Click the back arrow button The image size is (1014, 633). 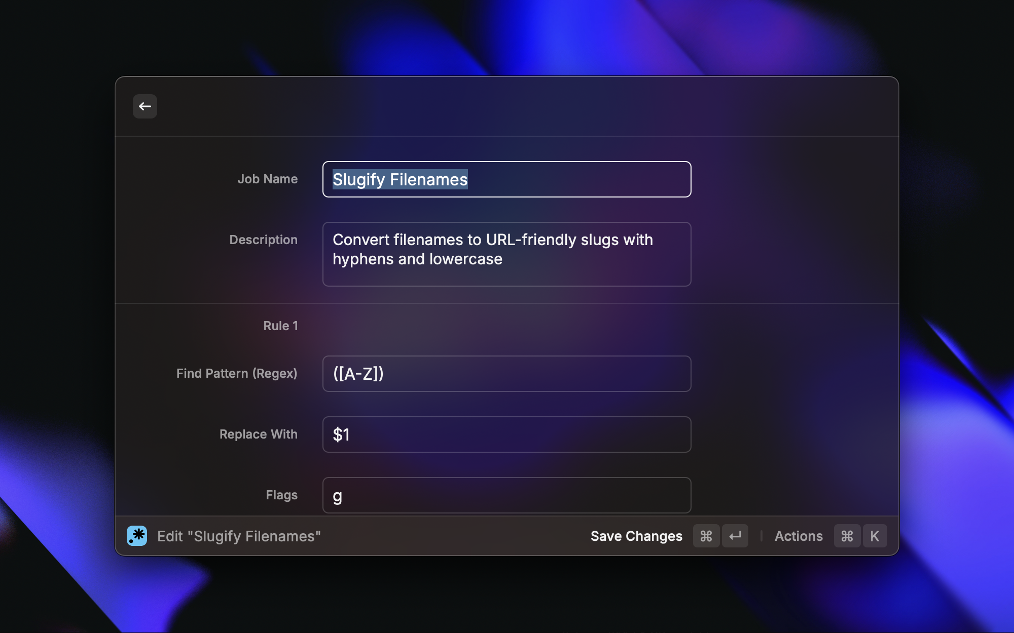pos(145,106)
